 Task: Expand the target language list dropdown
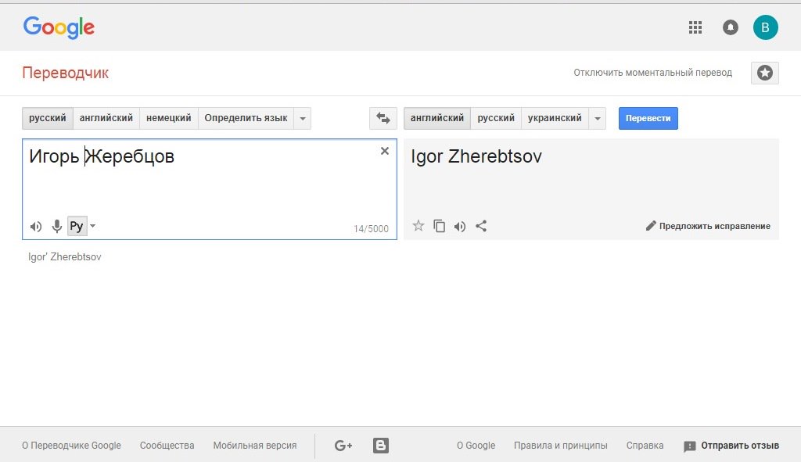pos(598,119)
